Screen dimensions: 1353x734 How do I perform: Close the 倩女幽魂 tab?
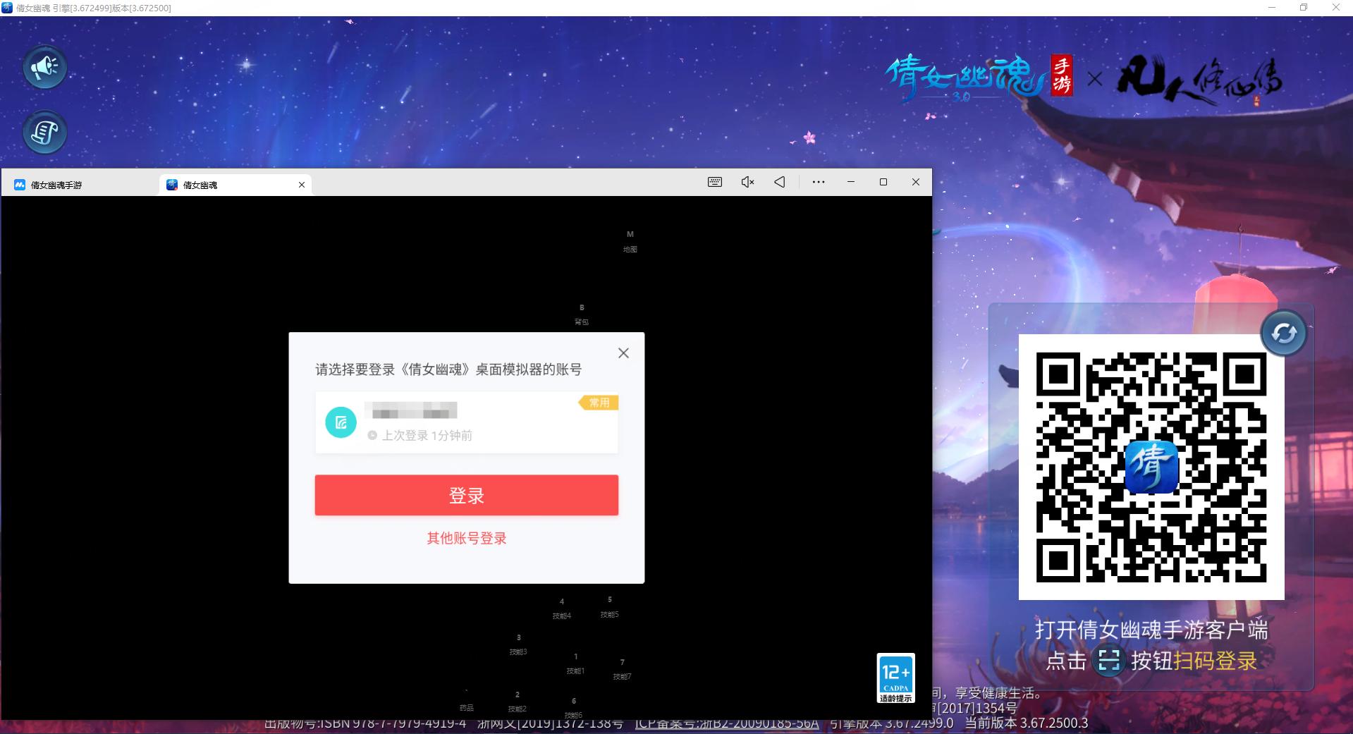[x=302, y=185]
